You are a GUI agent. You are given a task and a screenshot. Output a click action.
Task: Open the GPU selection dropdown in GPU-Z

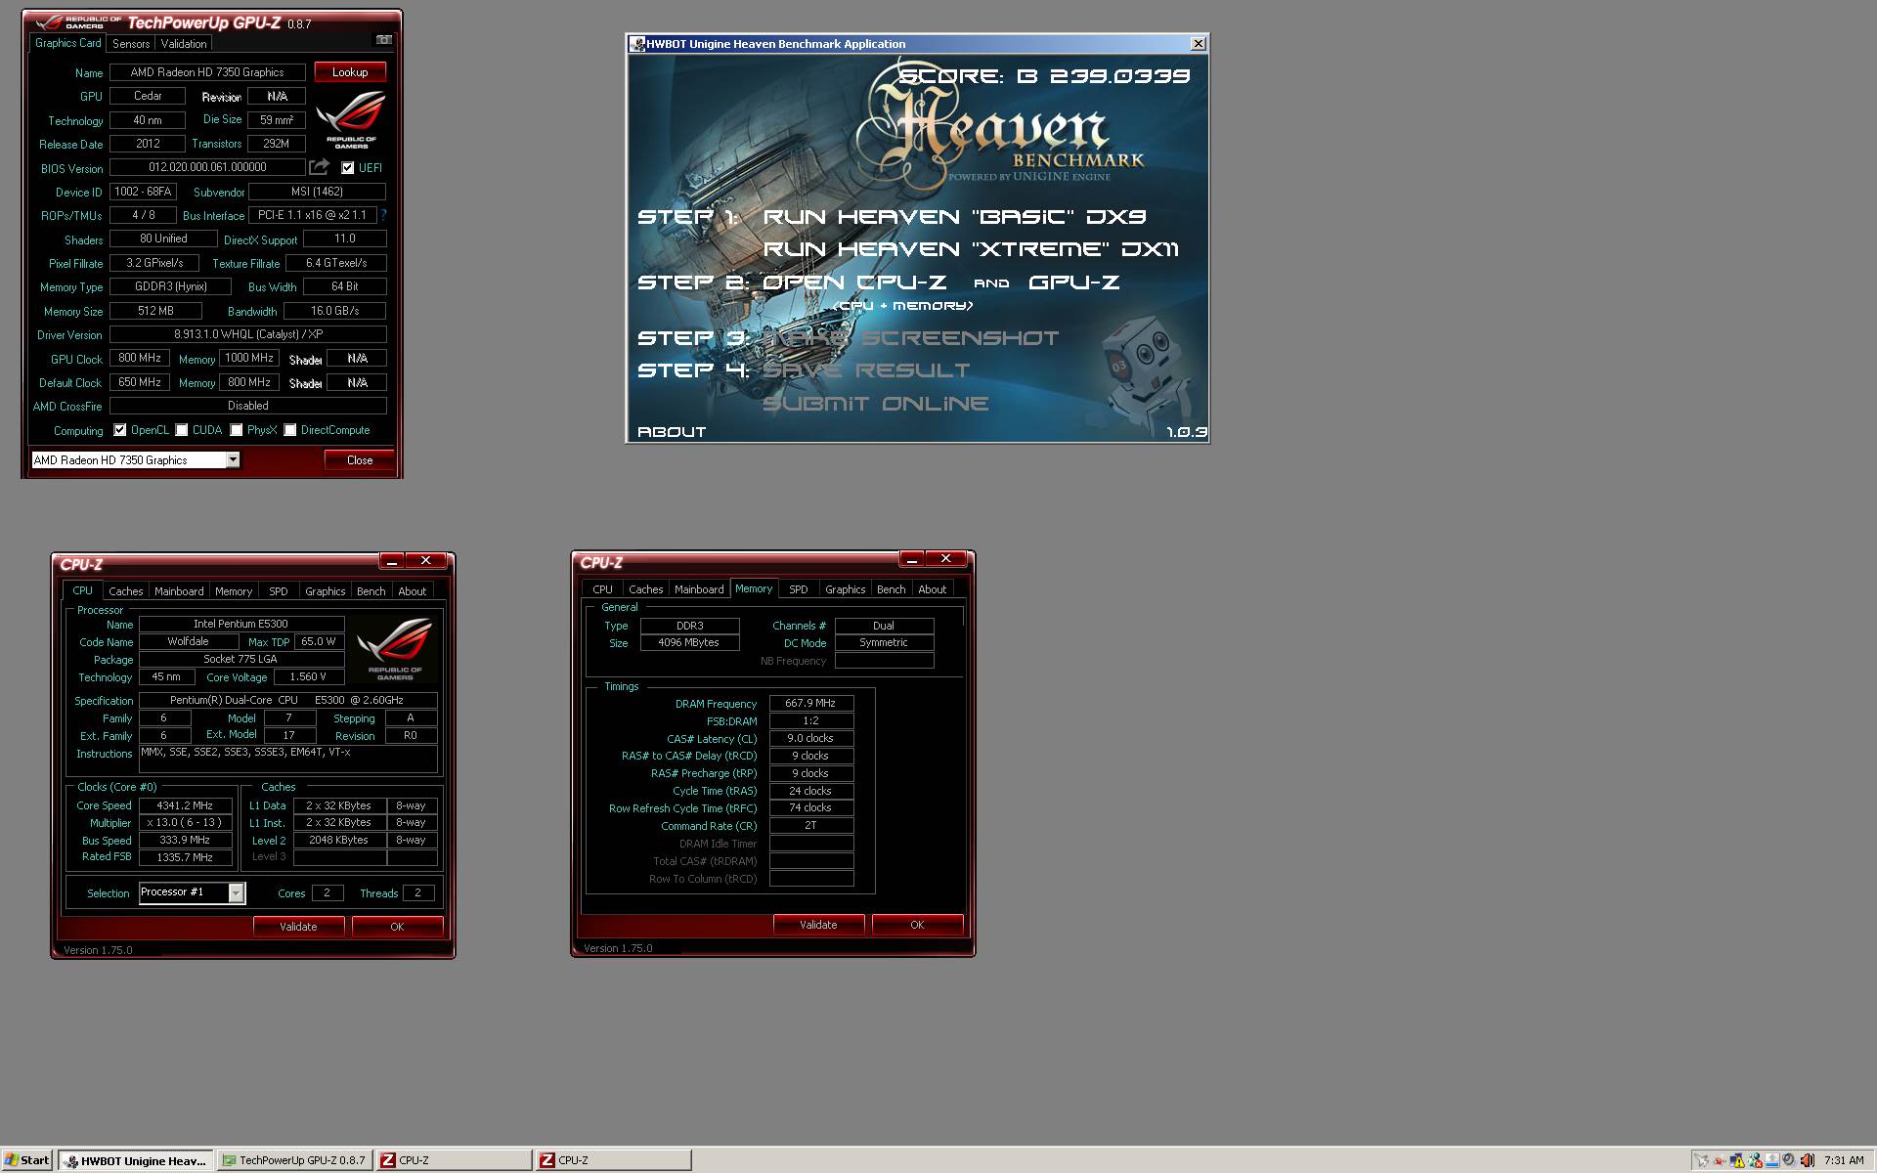point(233,459)
